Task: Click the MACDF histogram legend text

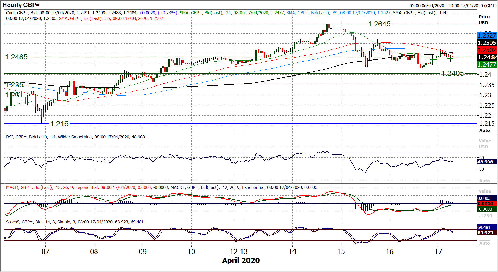Action: 244,187
